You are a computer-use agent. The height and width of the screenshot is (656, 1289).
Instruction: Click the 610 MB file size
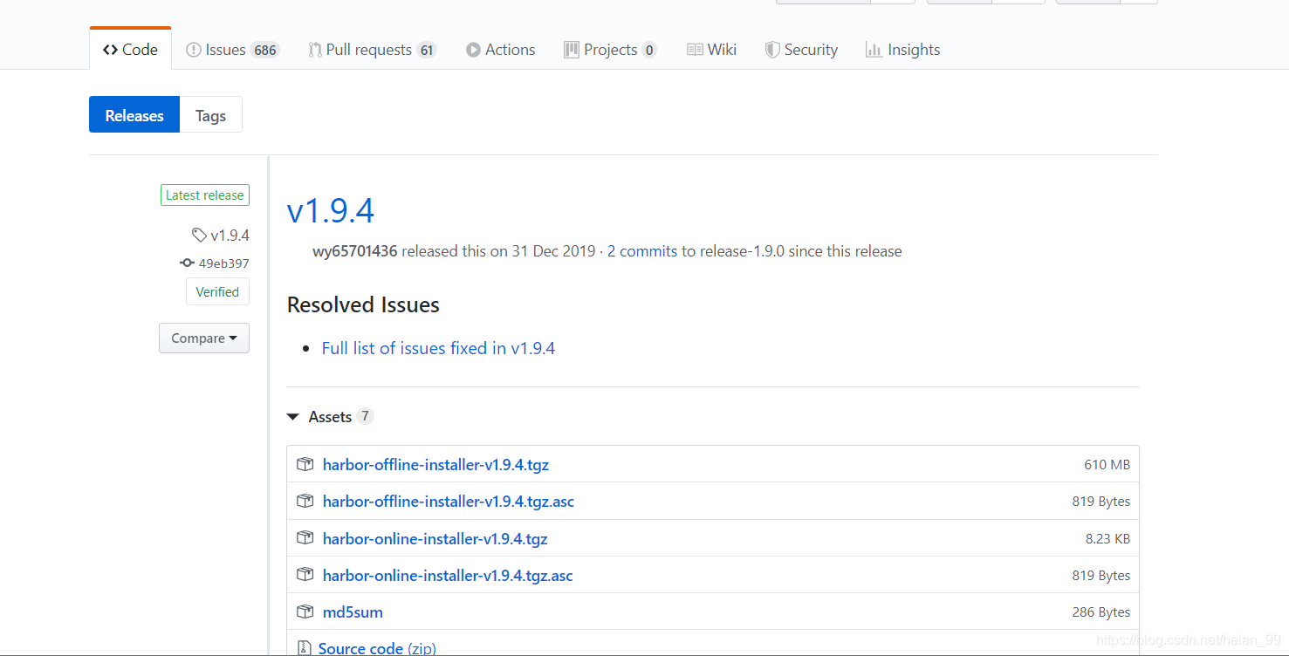pyautogui.click(x=1107, y=465)
